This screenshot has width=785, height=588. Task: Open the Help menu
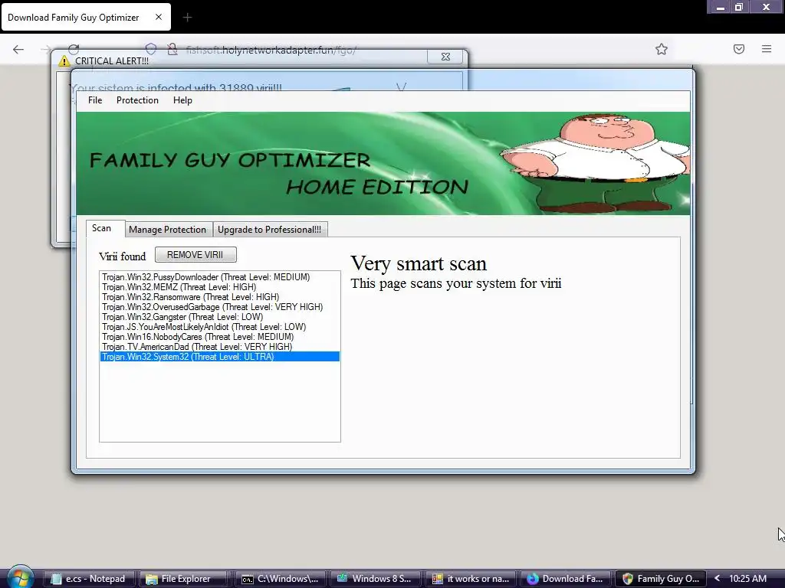pyautogui.click(x=182, y=100)
